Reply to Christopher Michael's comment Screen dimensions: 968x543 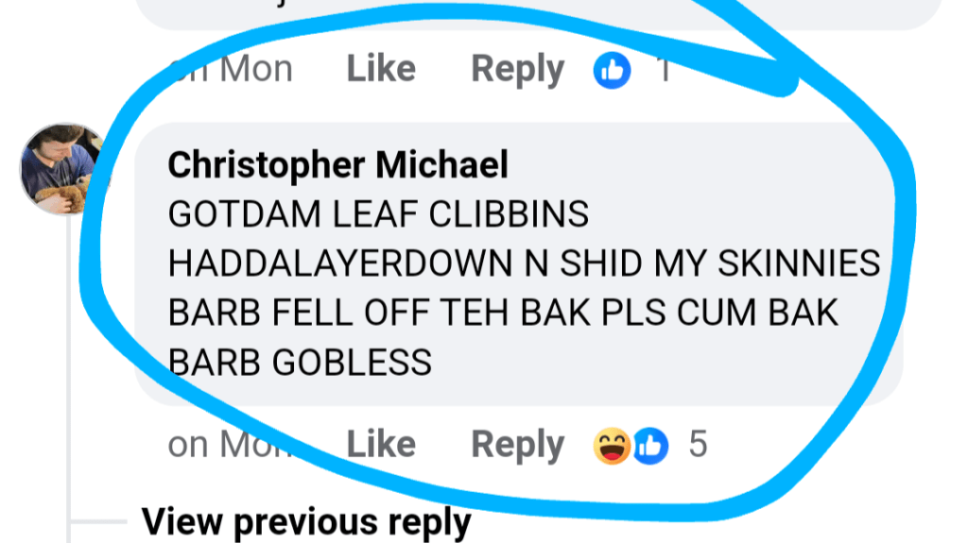click(517, 445)
